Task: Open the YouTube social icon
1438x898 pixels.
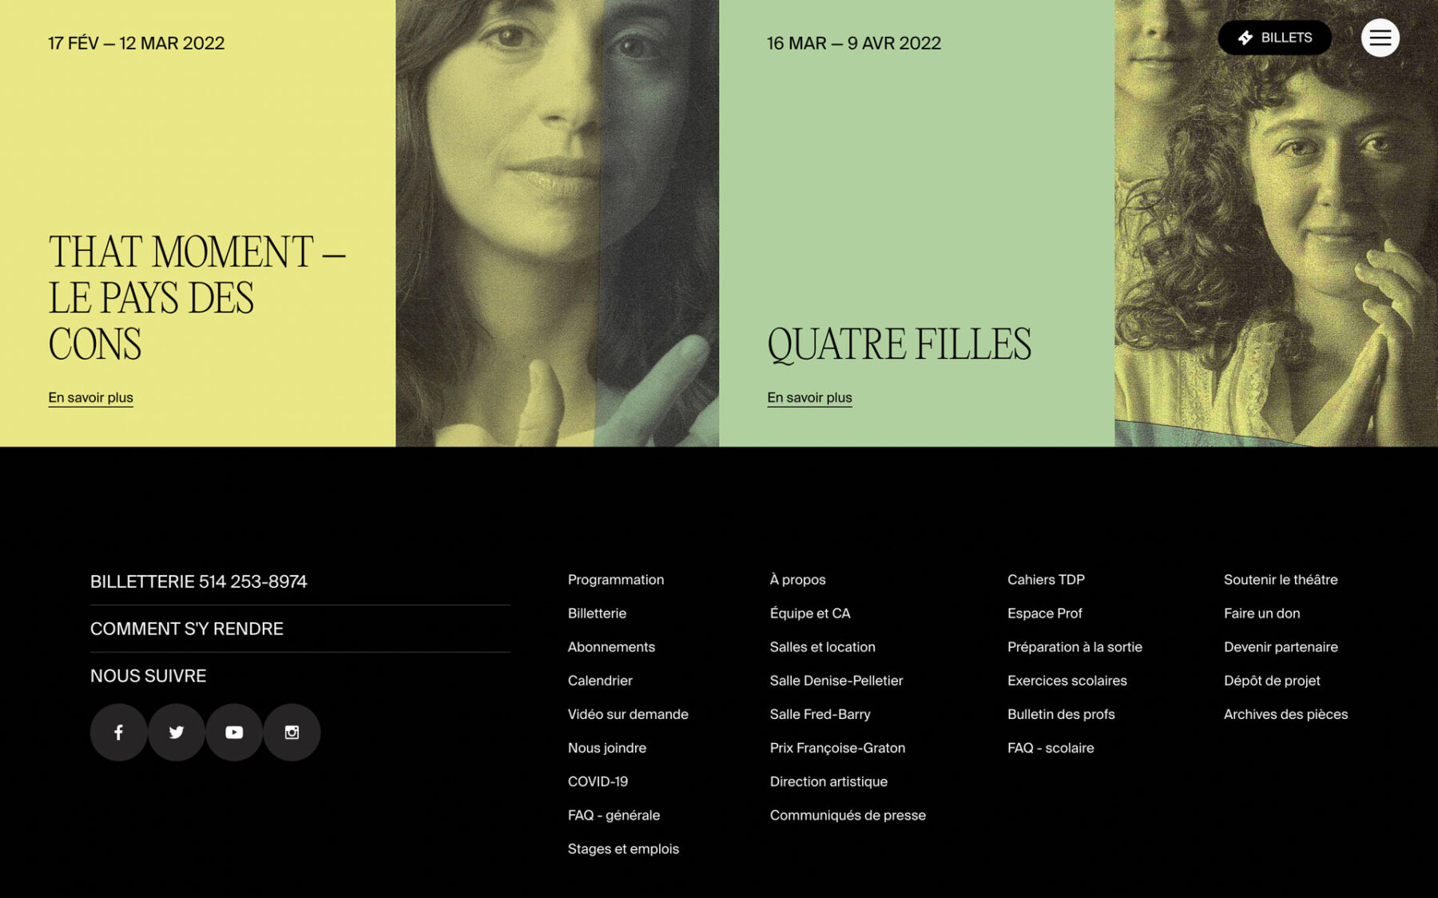Action: [x=234, y=732]
